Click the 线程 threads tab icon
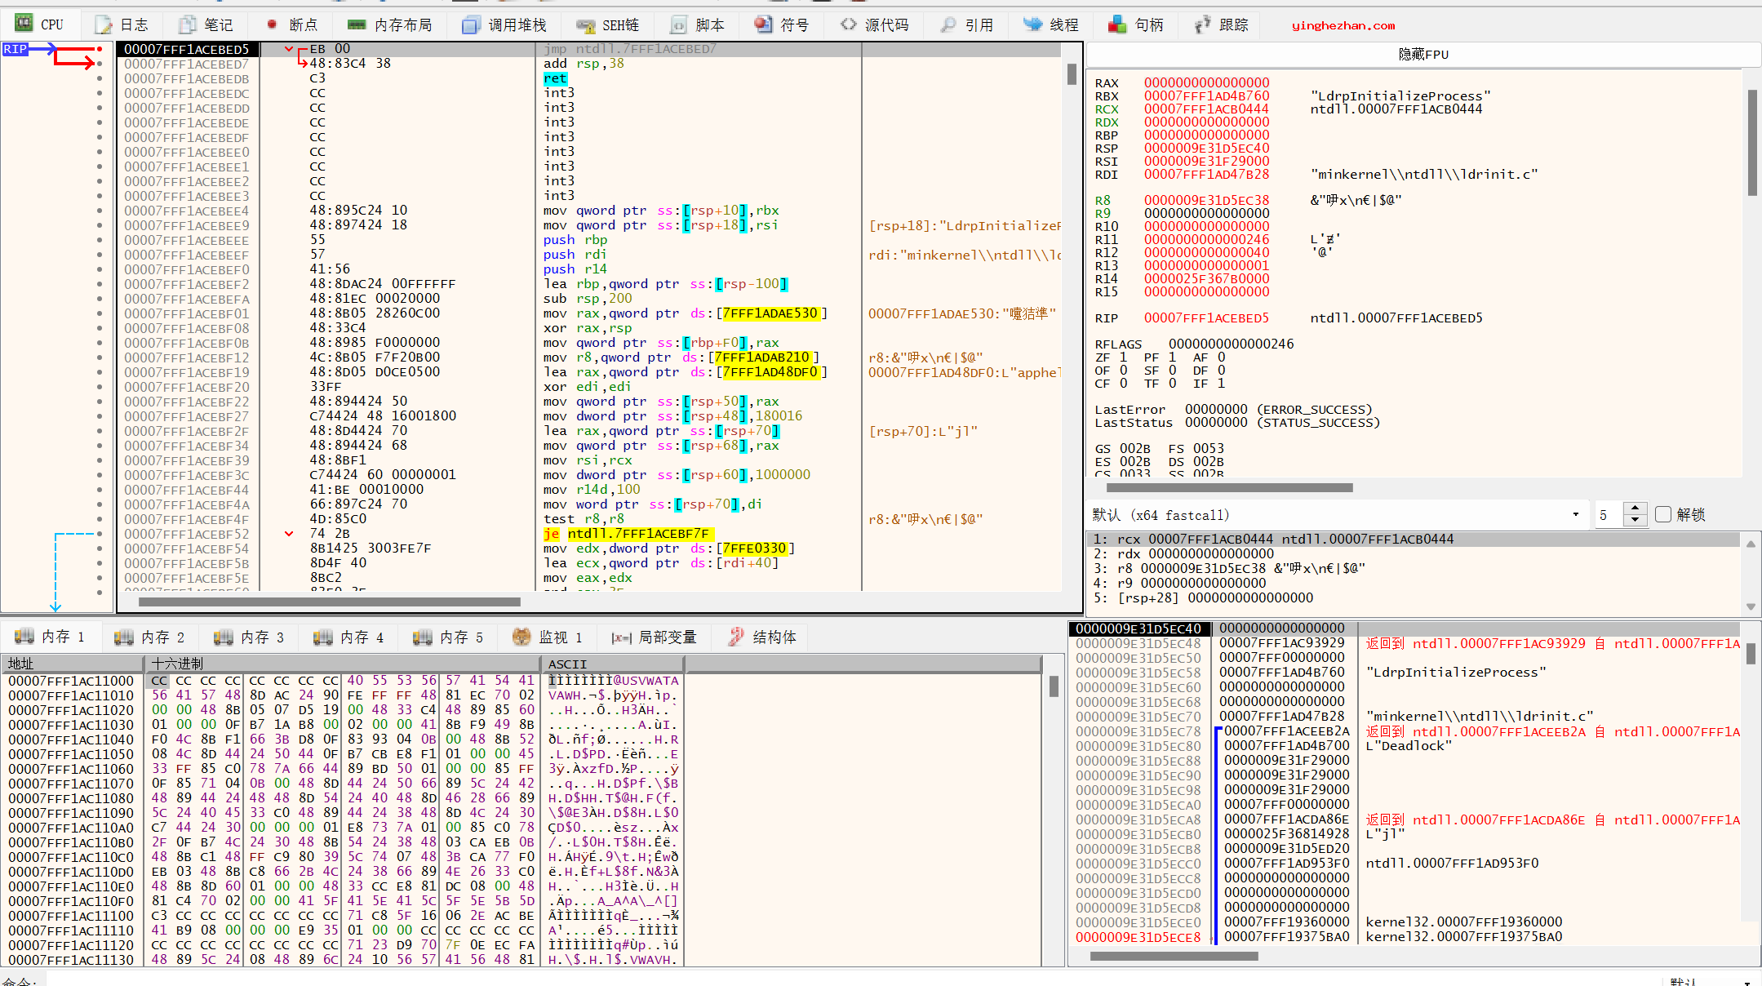 [1033, 24]
